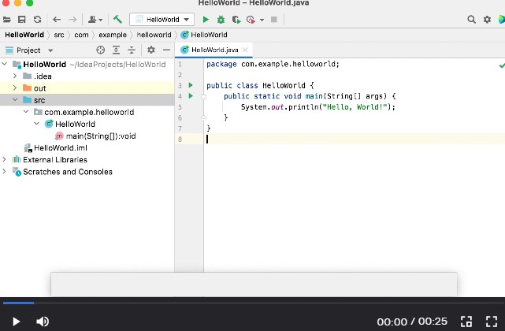Seek on video progress bar
Image resolution: width=505 pixels, height=331 pixels.
(x=252, y=303)
